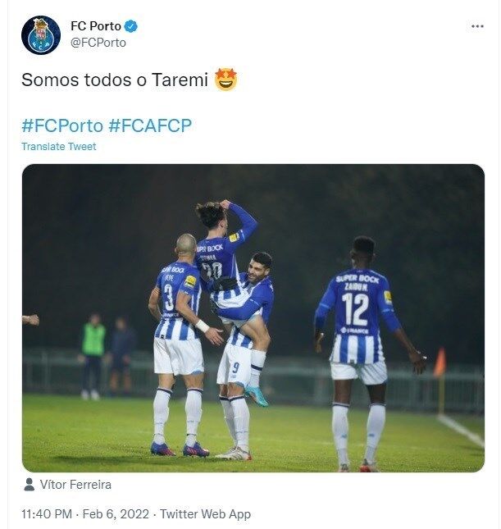Screen dimensions: 501x529
Task: Click the FC Porto display name
Action: (x=96, y=26)
